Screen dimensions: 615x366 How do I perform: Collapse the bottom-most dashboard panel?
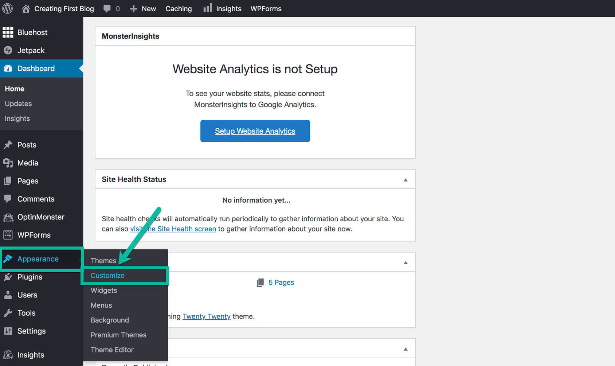coord(405,349)
